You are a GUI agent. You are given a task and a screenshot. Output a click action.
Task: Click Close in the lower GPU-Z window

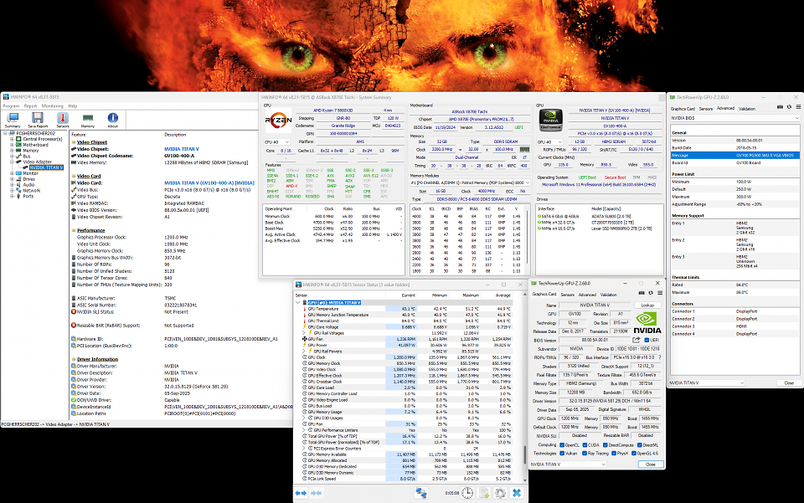point(651,464)
